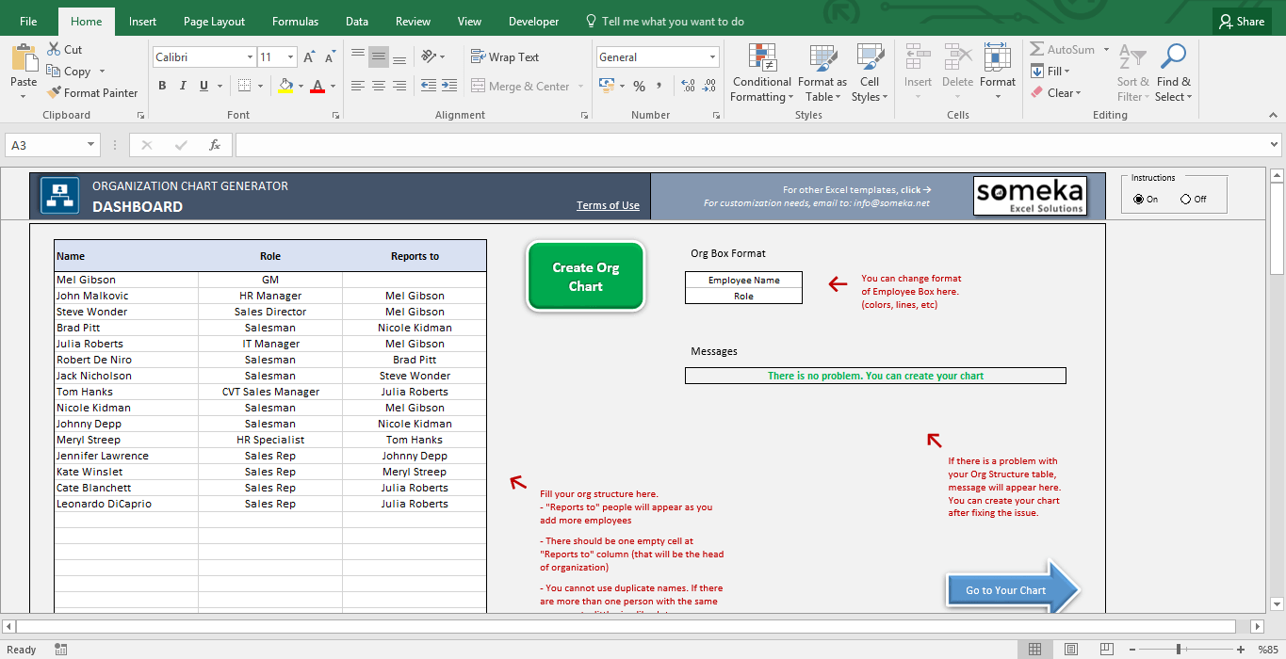Screen dimensions: 1286x659
Task: Apply bold formatting to the selection
Action: tap(162, 85)
